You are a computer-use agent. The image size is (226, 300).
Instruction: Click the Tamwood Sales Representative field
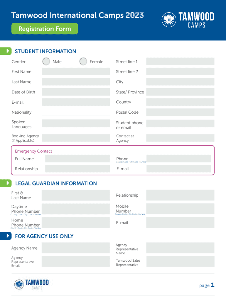[180, 262]
